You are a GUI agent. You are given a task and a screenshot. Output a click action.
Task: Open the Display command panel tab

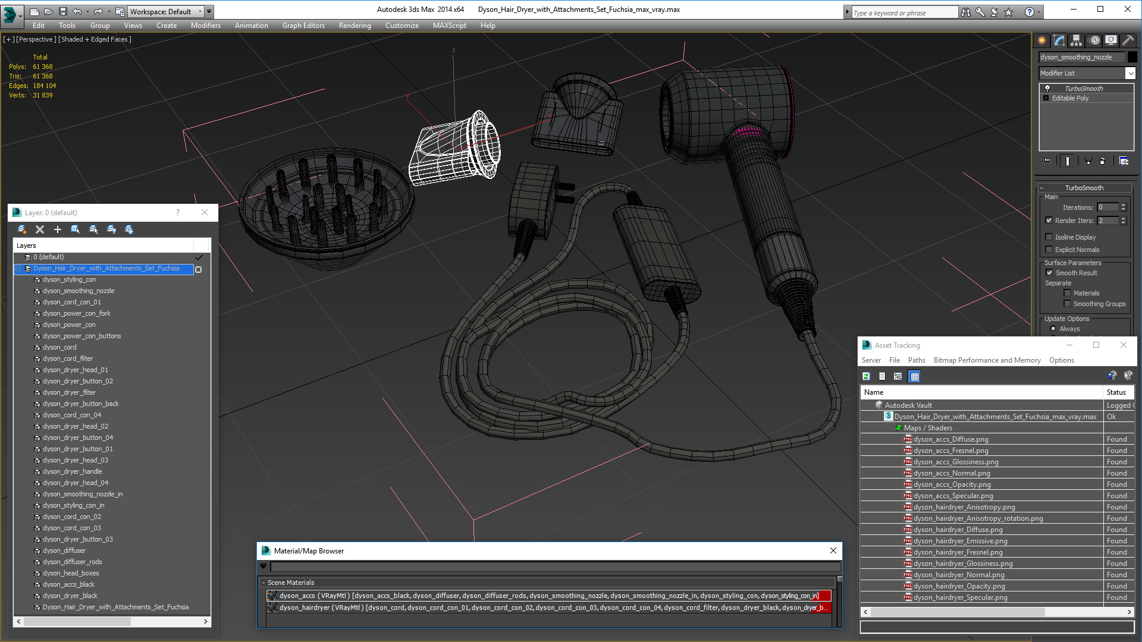coord(1110,40)
